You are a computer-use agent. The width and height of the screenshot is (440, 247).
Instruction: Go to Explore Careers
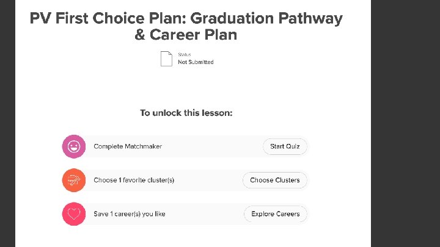[x=276, y=214]
